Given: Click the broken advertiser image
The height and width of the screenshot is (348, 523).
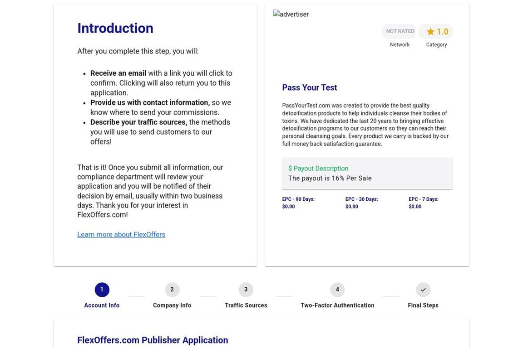Looking at the screenshot, I should click(291, 14).
